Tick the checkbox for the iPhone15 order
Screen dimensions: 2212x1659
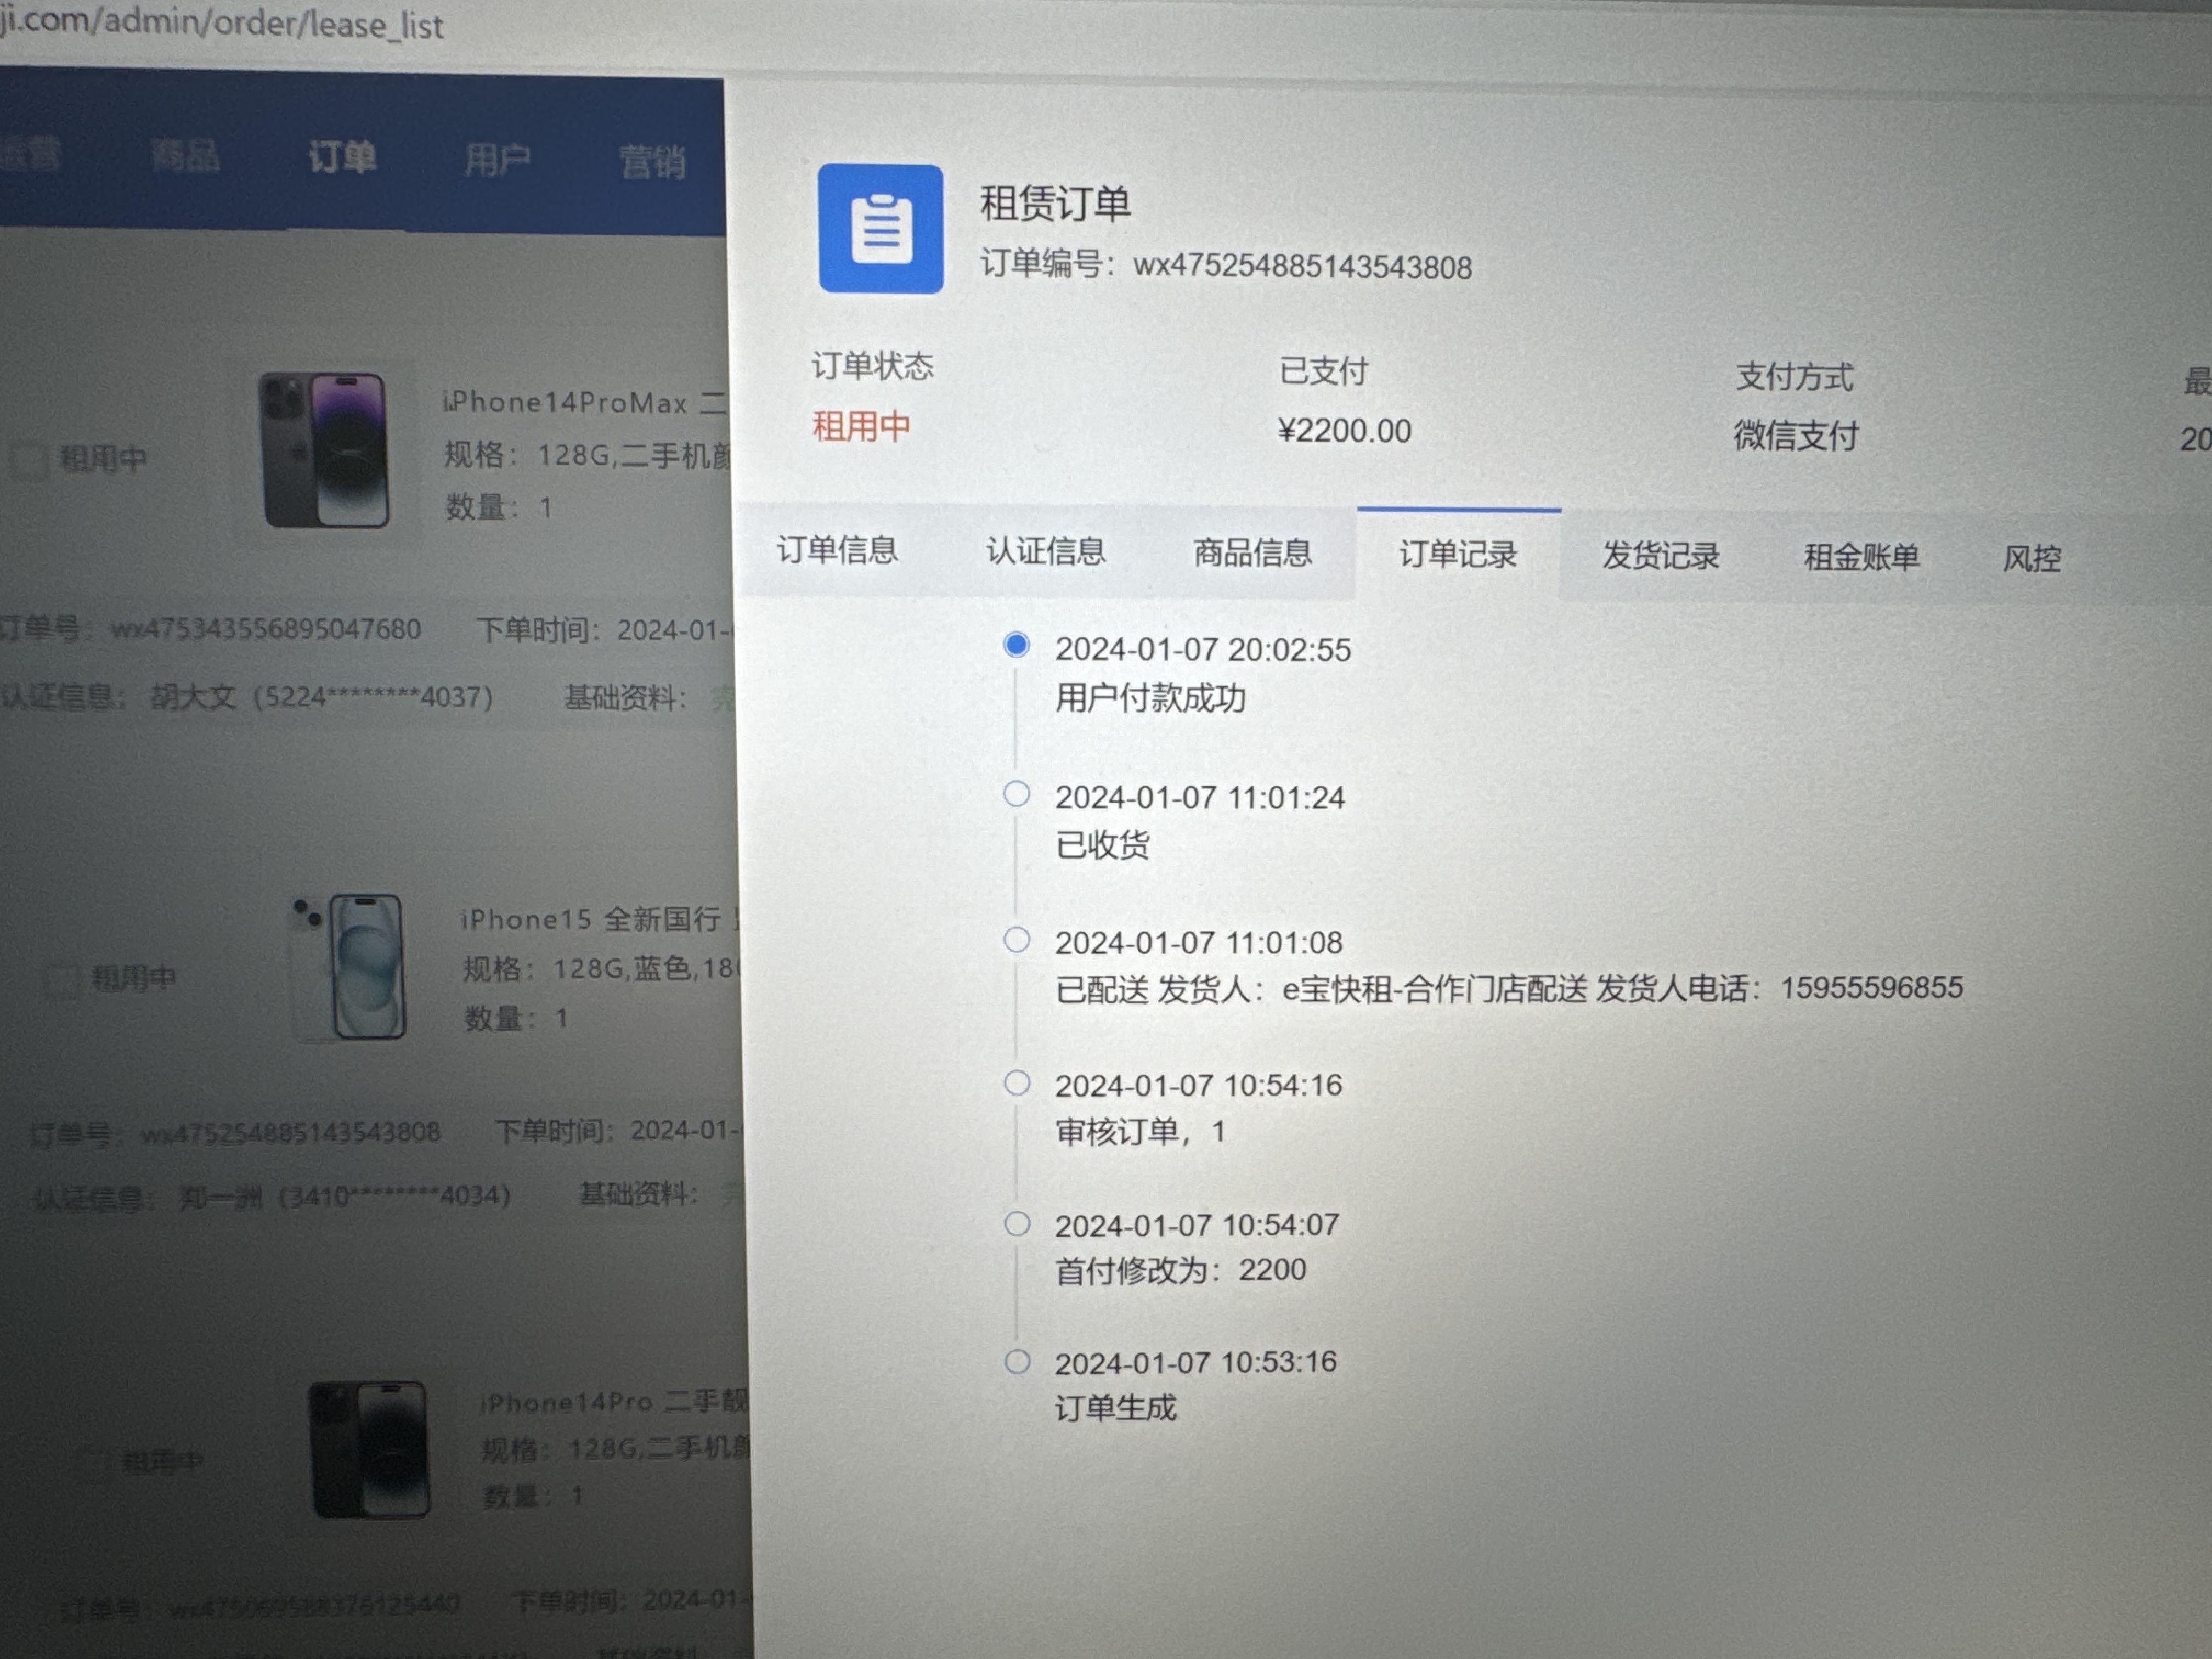tap(61, 979)
